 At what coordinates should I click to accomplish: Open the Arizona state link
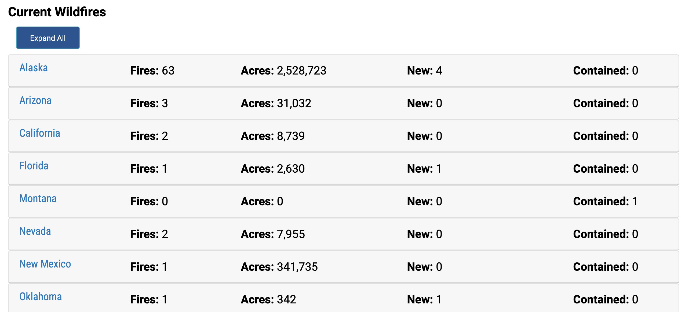tap(35, 100)
